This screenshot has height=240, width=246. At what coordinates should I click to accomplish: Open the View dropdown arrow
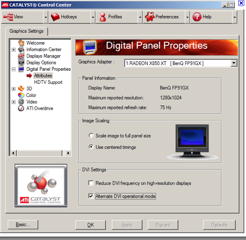46,17
